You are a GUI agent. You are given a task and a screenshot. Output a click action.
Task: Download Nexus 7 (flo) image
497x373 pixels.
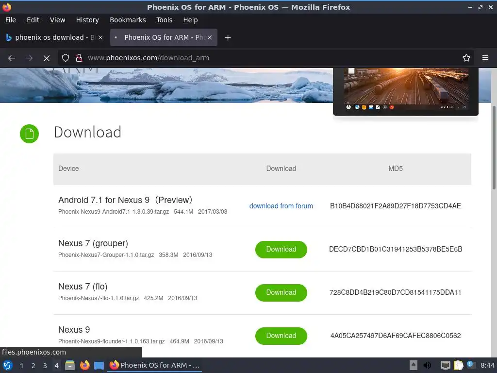281,292
